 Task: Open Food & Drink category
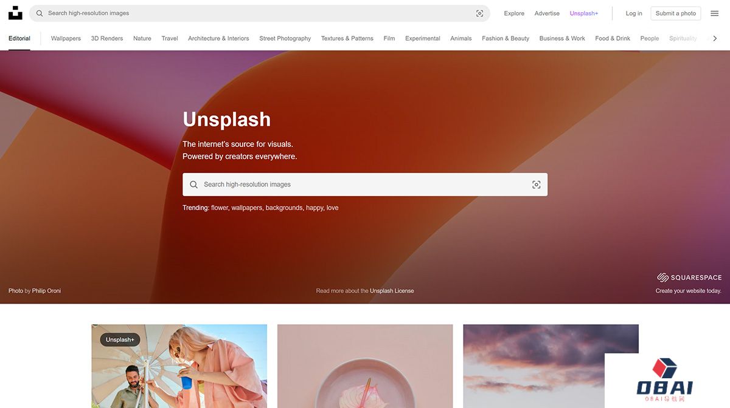tap(613, 38)
